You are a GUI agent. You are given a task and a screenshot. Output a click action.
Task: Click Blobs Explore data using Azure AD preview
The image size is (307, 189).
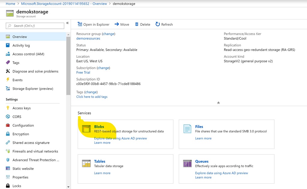coord(121,138)
